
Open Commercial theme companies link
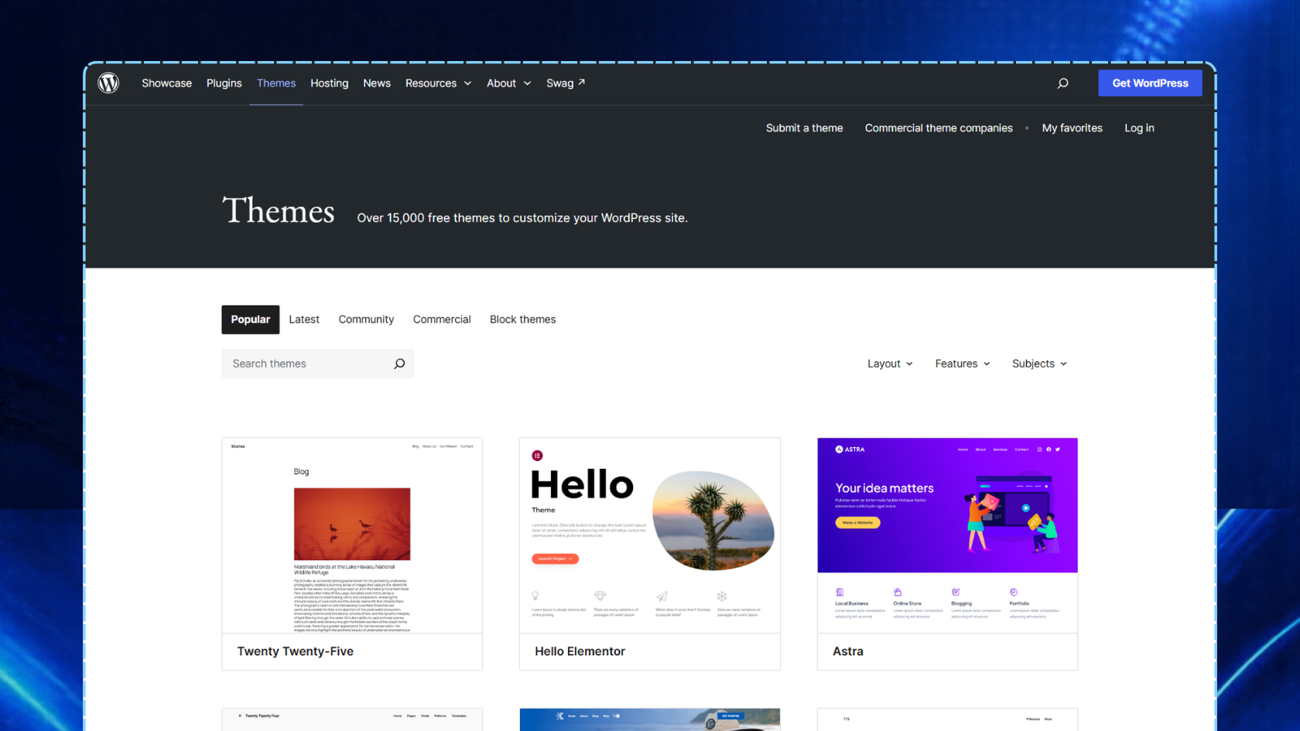939,128
